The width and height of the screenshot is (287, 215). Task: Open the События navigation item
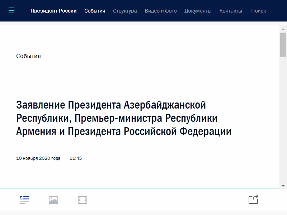pyautogui.click(x=95, y=11)
